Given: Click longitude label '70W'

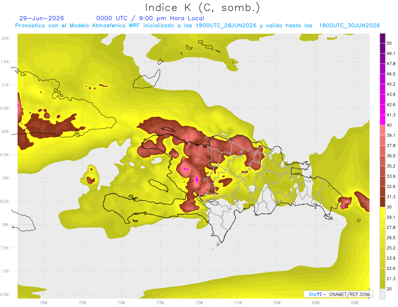Looking at the screenshot, I should [x=277, y=302].
